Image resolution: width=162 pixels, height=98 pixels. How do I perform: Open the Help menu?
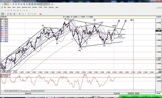[57, 7]
